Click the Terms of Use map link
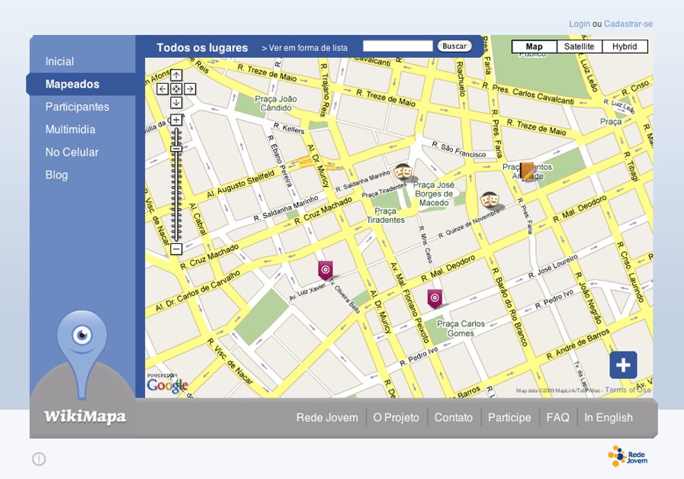This screenshot has width=684, height=479. [x=628, y=390]
